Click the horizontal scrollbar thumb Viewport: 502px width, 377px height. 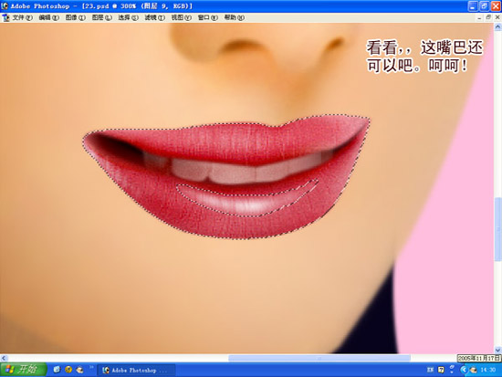[x=319, y=358]
